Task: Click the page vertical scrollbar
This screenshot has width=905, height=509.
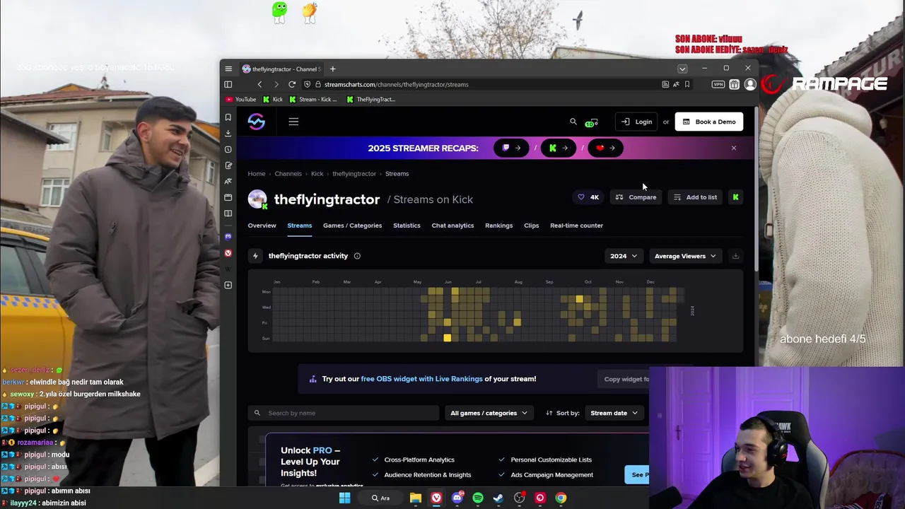Action: [756, 191]
